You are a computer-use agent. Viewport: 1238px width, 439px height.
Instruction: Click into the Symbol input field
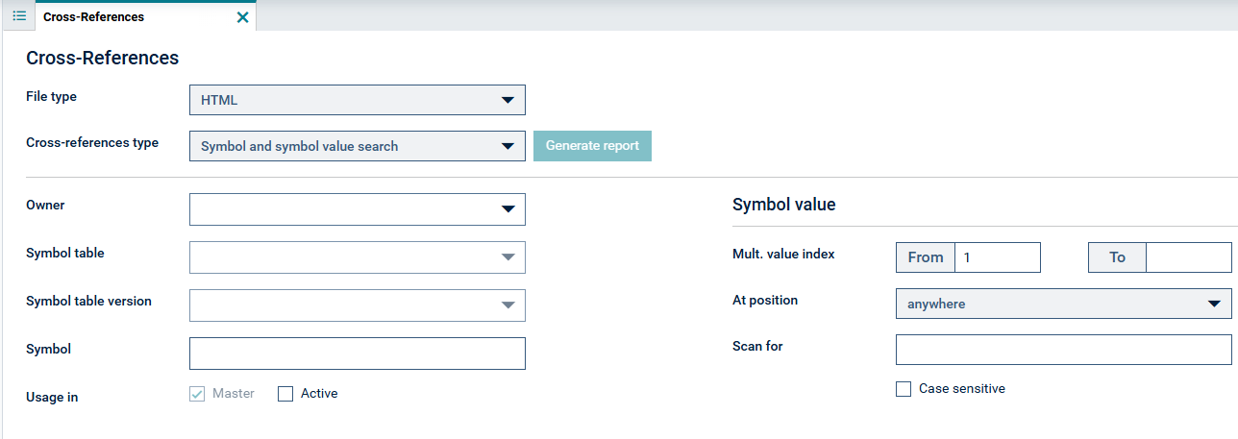[x=358, y=354]
